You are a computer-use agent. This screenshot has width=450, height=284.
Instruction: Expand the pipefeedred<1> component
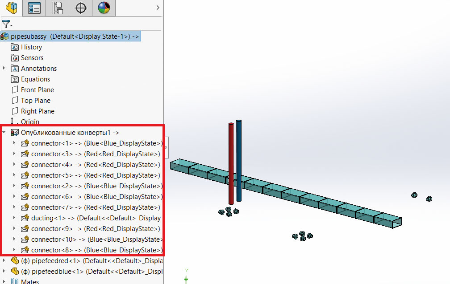coord(4,260)
